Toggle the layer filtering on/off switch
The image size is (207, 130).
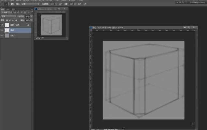[x=32, y=13]
